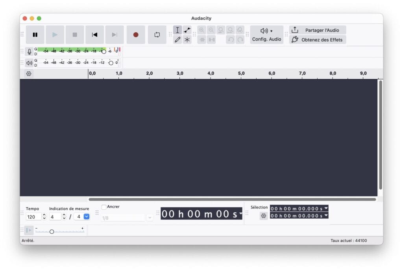The height and width of the screenshot is (271, 403).
Task: Click the time signature numerator field
Action: coord(55,217)
